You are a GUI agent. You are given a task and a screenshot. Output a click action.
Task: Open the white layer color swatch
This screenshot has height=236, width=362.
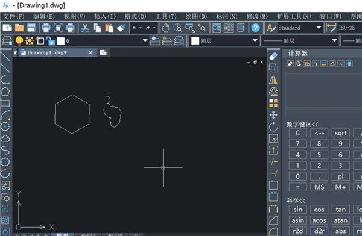(x=61, y=41)
